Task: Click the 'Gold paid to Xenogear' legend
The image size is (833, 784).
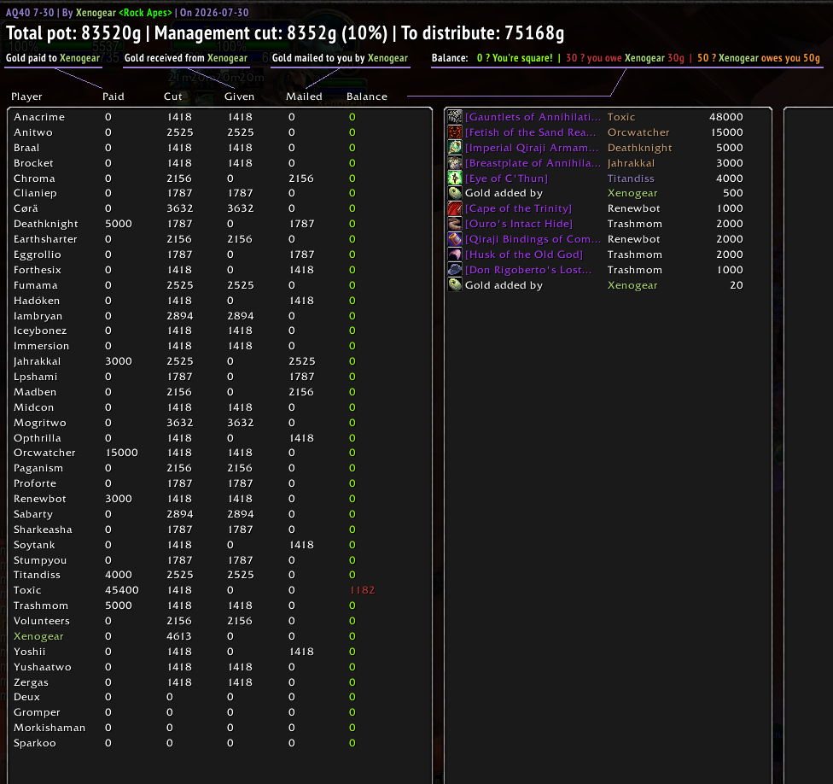Action: pos(53,58)
